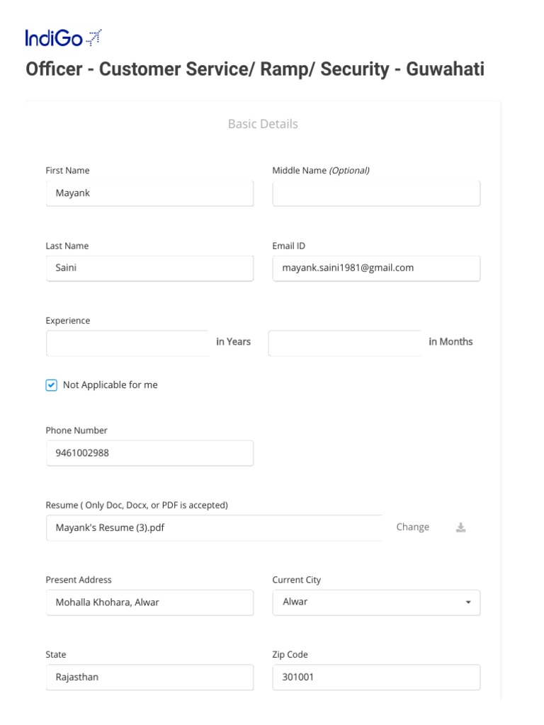Click the experience in Months field

[x=344, y=343]
